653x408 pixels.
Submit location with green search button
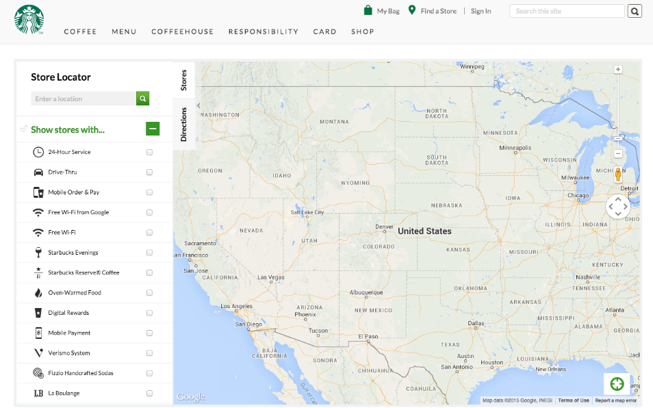point(143,99)
